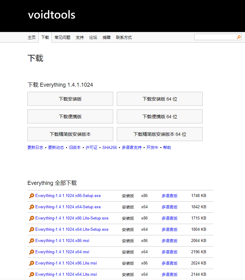Download Everything-1.4.1.1024.x64.Lite.msi link
The image size is (245, 280).
[x=66, y=275]
